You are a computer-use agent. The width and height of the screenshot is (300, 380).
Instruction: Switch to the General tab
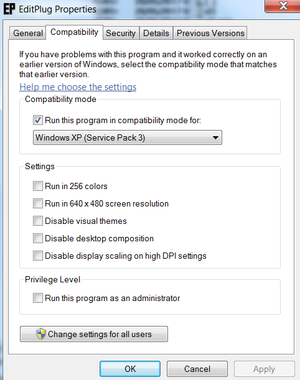point(28,33)
